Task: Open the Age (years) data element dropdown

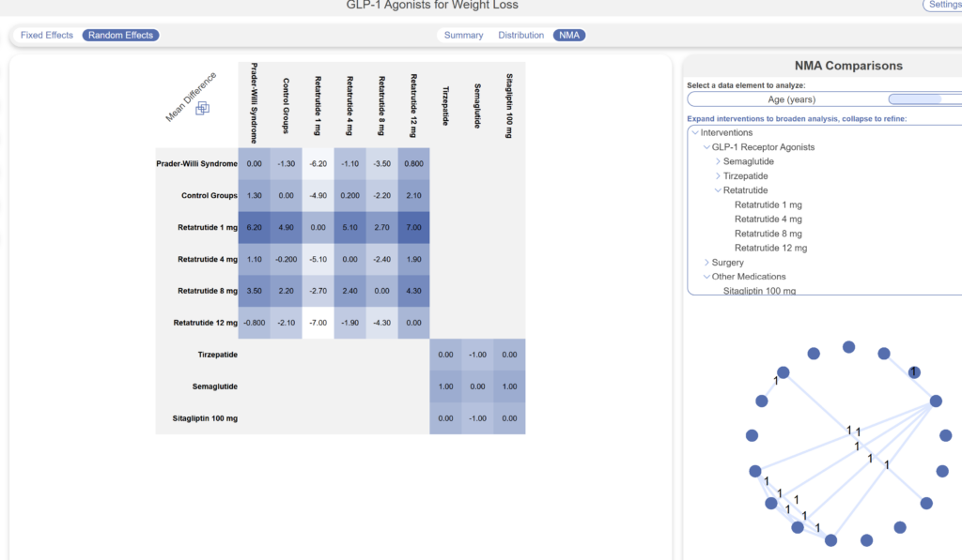Action: [791, 99]
